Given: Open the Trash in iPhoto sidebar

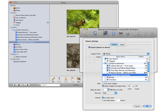Looking at the screenshot, I should coord(17,25).
